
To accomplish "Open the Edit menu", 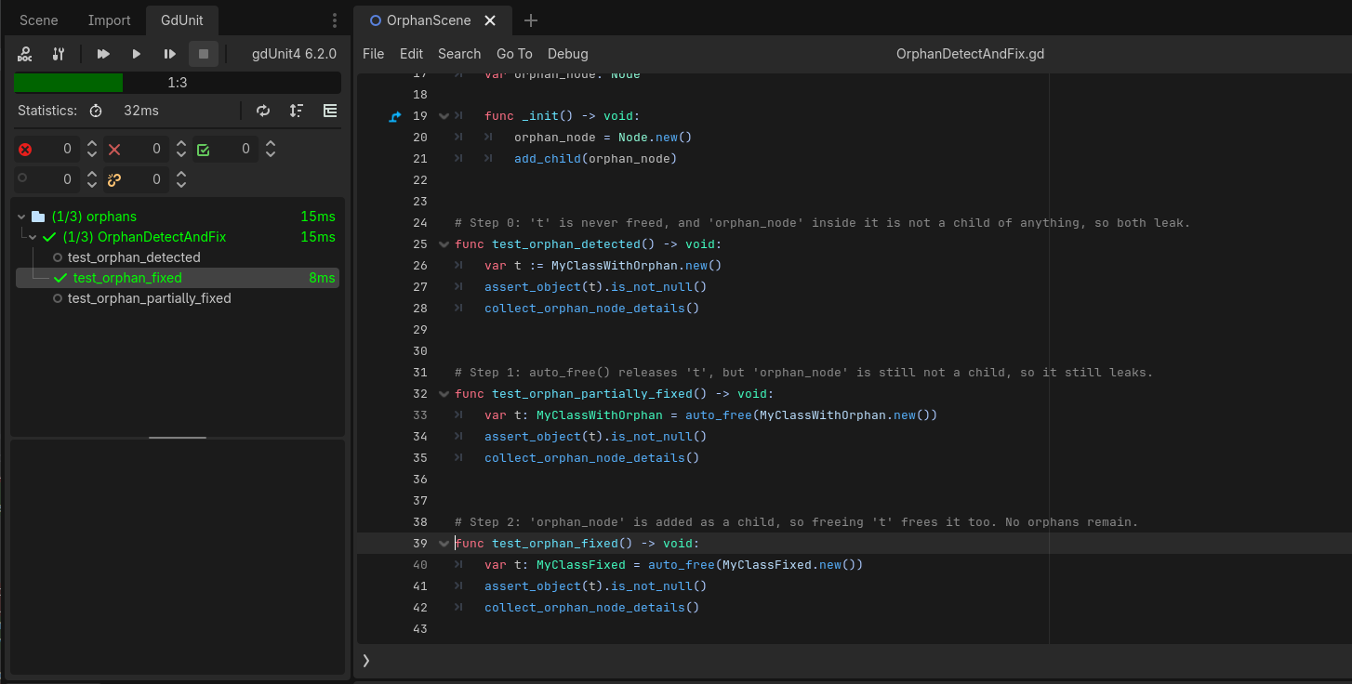I will 411,54.
